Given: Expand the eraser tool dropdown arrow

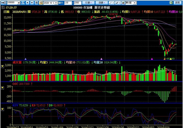Looking at the screenshot, I should [120, 3].
